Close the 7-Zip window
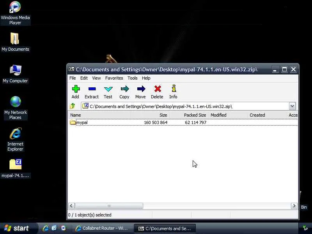The width and height of the screenshot is (312, 234). tap(294, 69)
